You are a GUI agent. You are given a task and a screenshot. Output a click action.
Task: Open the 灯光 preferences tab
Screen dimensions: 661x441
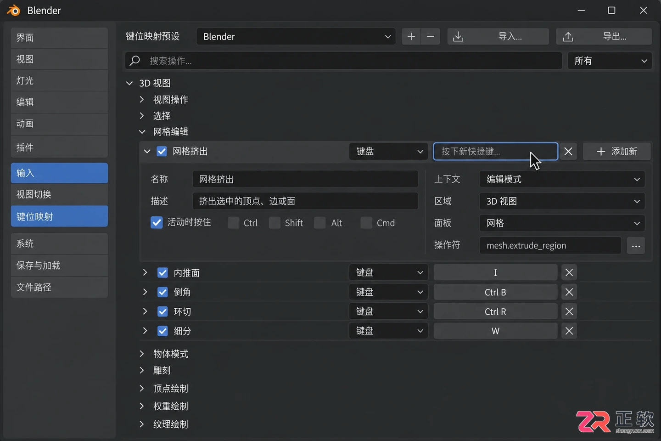pyautogui.click(x=59, y=80)
